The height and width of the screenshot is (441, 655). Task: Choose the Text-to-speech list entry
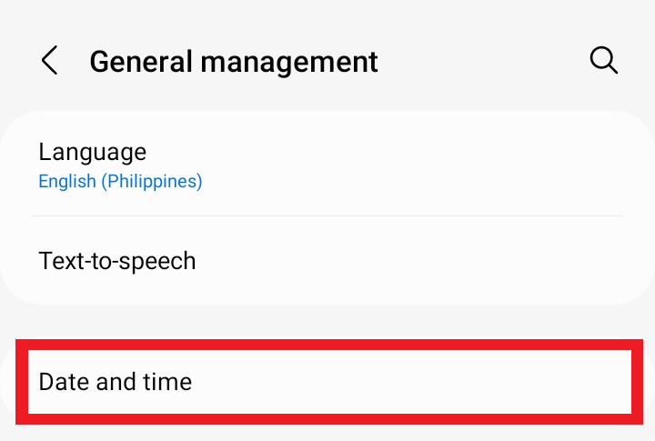327,260
